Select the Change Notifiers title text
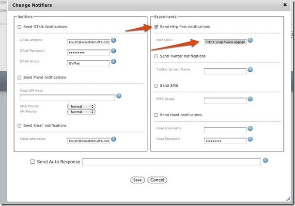 click(32, 5)
